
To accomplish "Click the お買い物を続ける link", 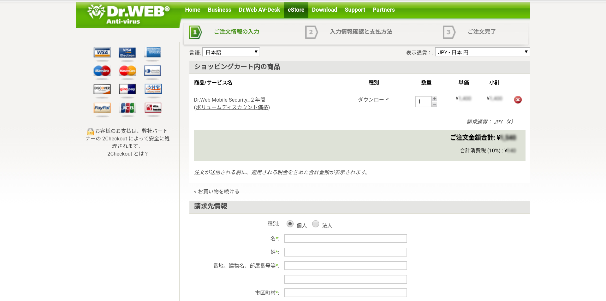I will pos(217,192).
